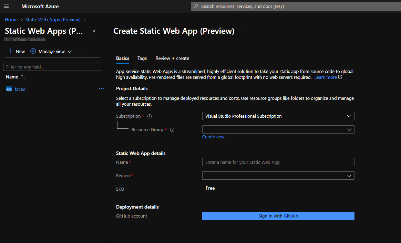The height and width of the screenshot is (243, 401).
Task: Expand the Manage view dropdown
Action: pos(70,51)
